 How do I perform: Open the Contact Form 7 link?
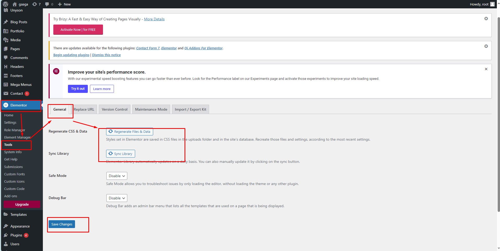click(148, 48)
